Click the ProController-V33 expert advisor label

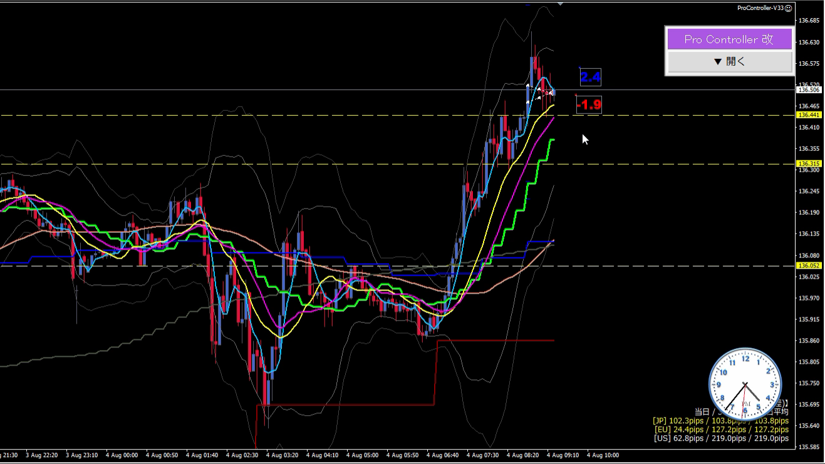760,8
